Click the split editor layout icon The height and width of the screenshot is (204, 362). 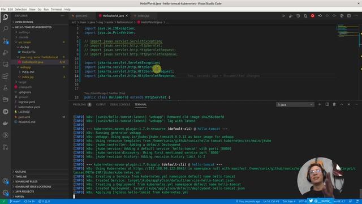click(x=349, y=16)
